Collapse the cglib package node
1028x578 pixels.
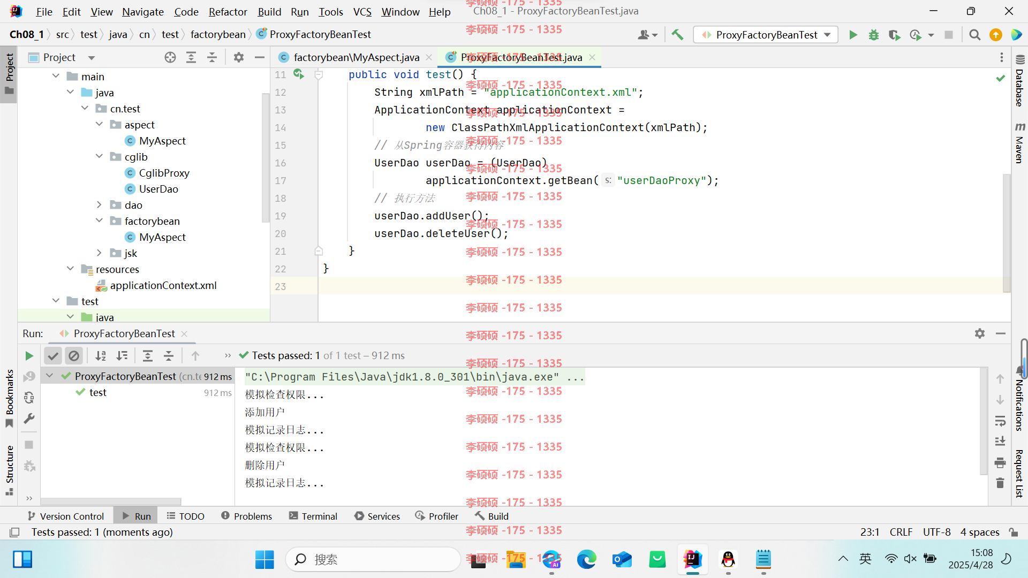pyautogui.click(x=100, y=157)
